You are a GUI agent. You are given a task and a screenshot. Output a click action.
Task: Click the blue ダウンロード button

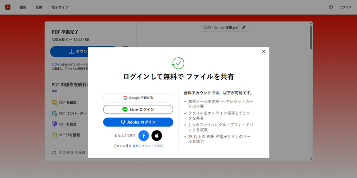pos(69,52)
